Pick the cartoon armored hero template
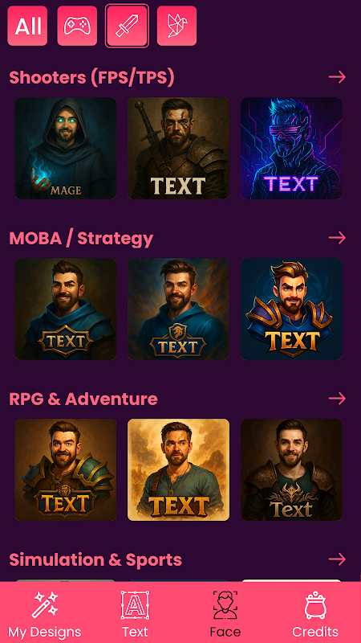Image resolution: width=361 pixels, height=643 pixels. pos(291,309)
